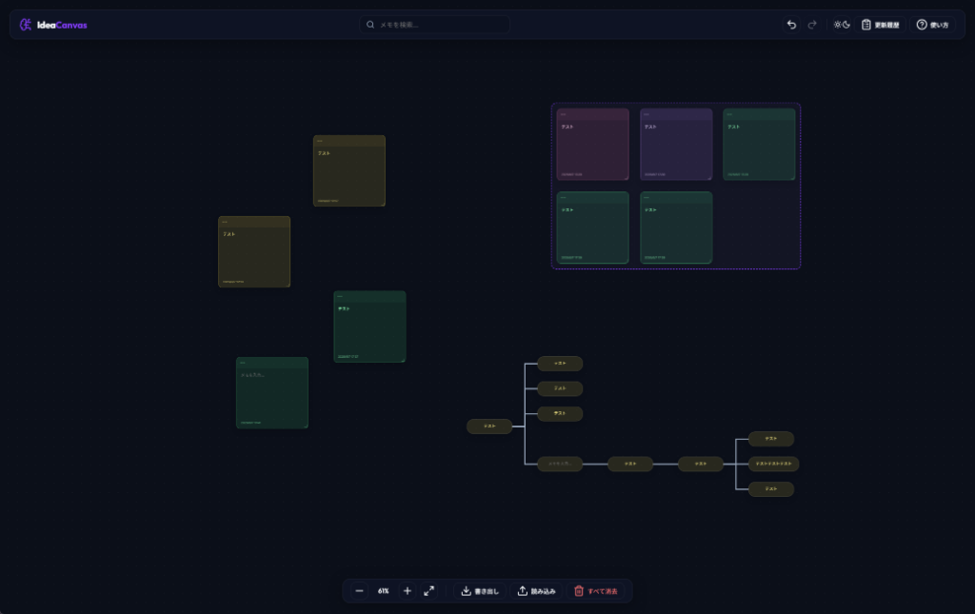Click the IdeaCanvas logo
The height and width of the screenshot is (614, 975).
pyautogui.click(x=53, y=25)
